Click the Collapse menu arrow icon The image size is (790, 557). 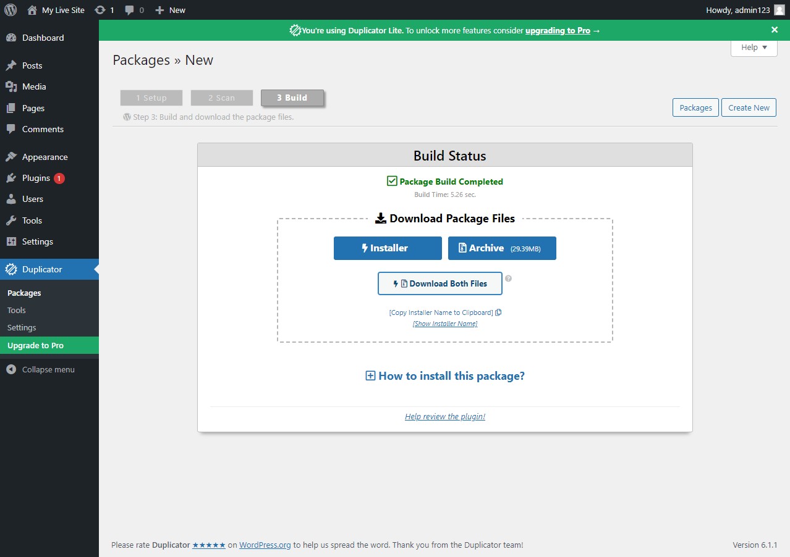tap(11, 369)
